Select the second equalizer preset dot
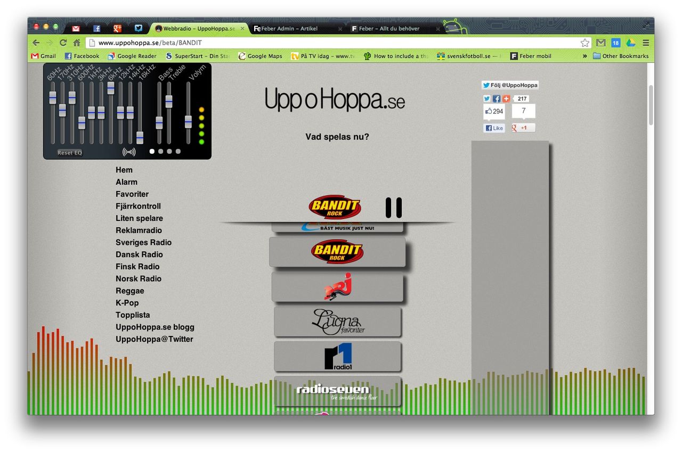The width and height of the screenshot is (682, 453). tap(160, 151)
